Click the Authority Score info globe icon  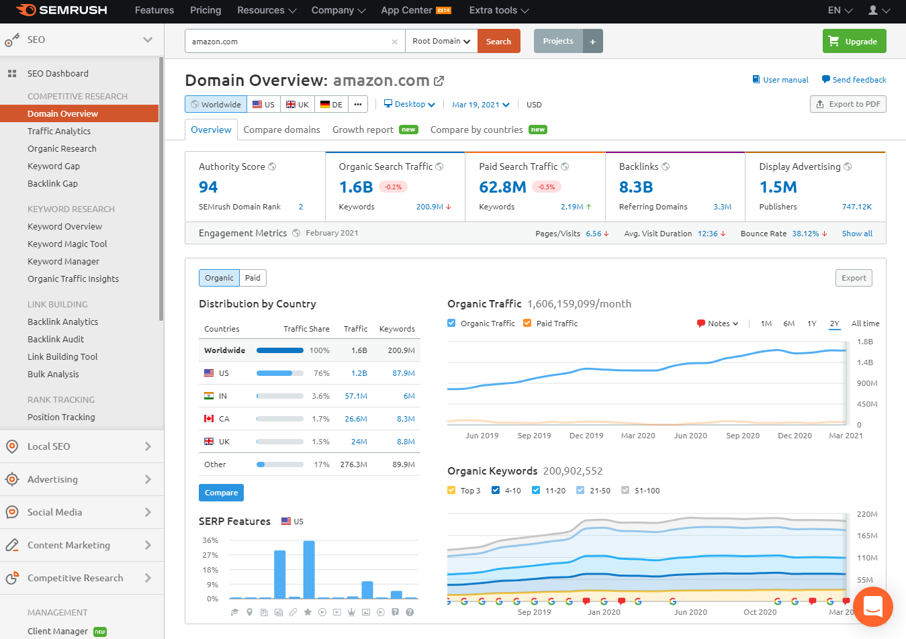pos(272,166)
